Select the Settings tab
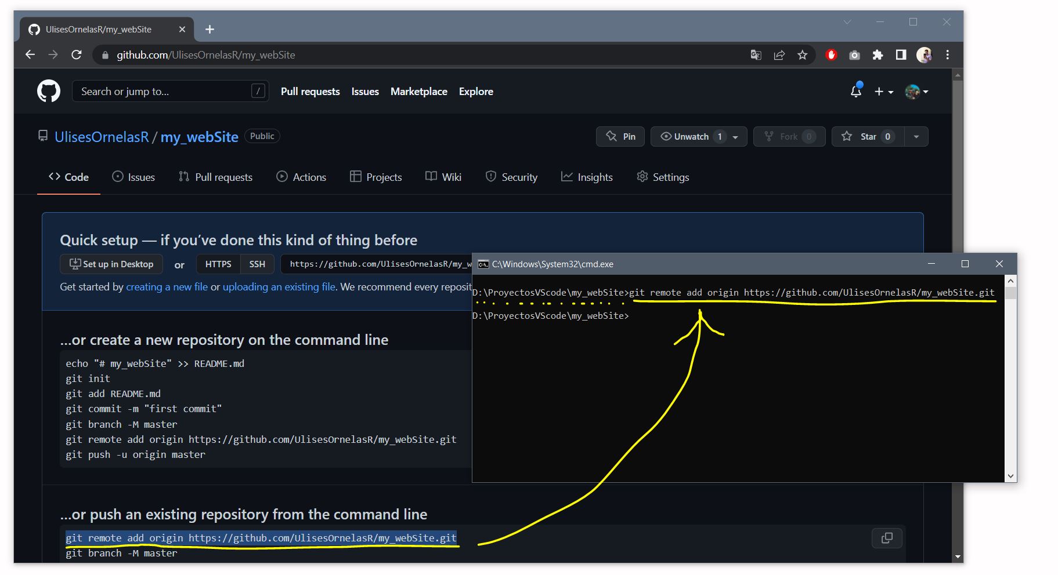The image size is (1058, 575). coord(663,177)
